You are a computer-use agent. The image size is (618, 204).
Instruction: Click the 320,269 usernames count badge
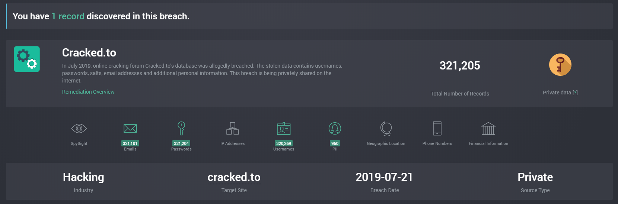(284, 143)
